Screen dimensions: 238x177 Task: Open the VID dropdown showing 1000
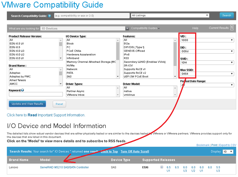pos(207,40)
